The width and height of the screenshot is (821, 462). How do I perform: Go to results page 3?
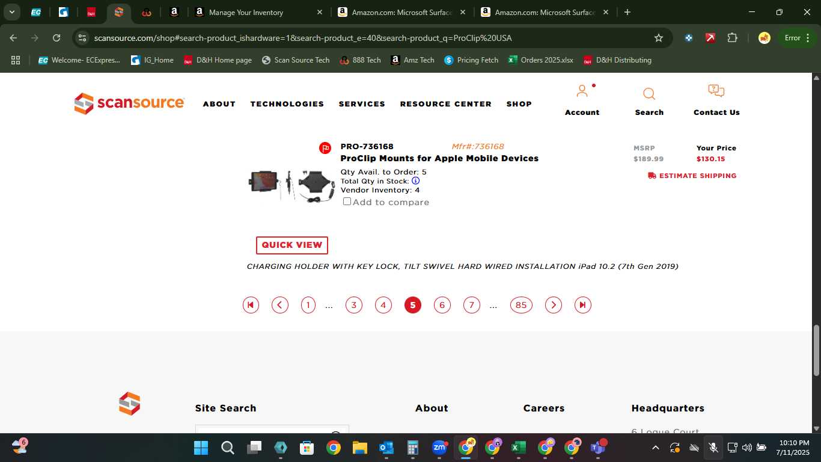coord(354,305)
